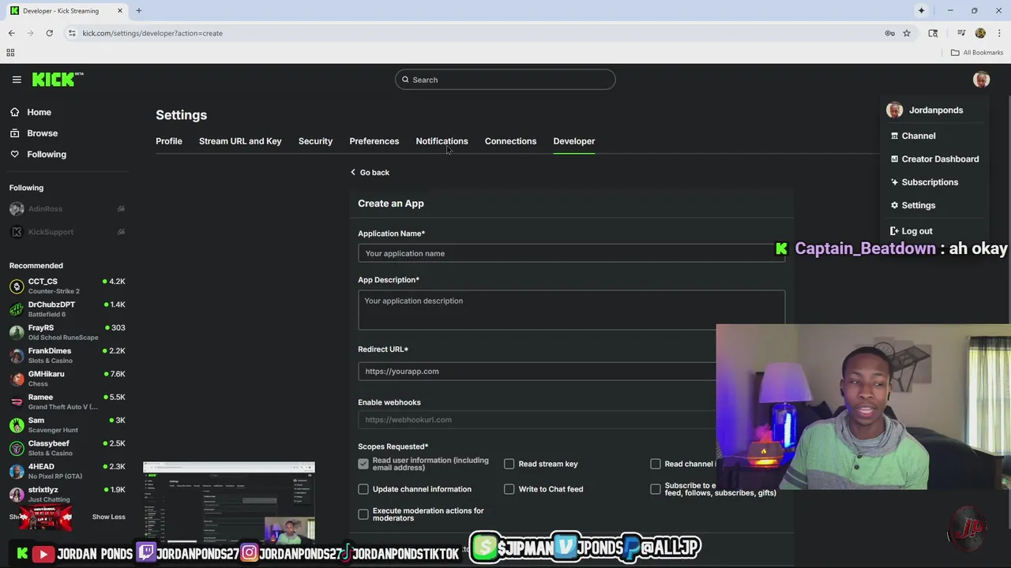Switch to Stream URL and Key tab
This screenshot has width=1011, height=568.
coord(240,141)
